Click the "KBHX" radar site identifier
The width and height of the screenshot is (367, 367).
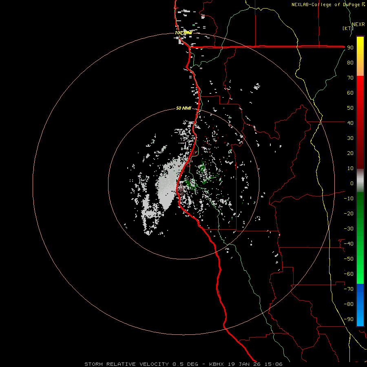pyautogui.click(x=217, y=364)
